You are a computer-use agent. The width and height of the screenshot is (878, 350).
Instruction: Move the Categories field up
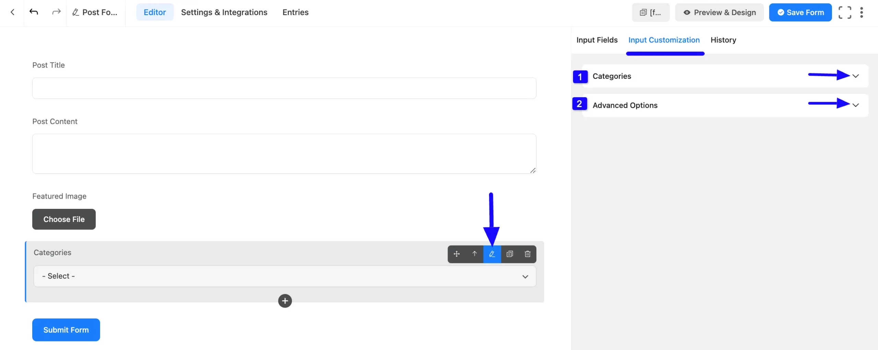[x=474, y=254]
